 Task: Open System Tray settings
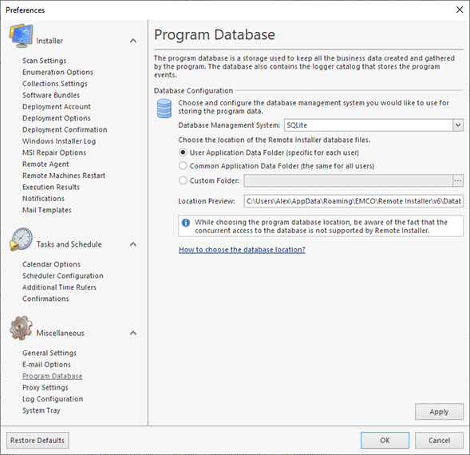[41, 410]
